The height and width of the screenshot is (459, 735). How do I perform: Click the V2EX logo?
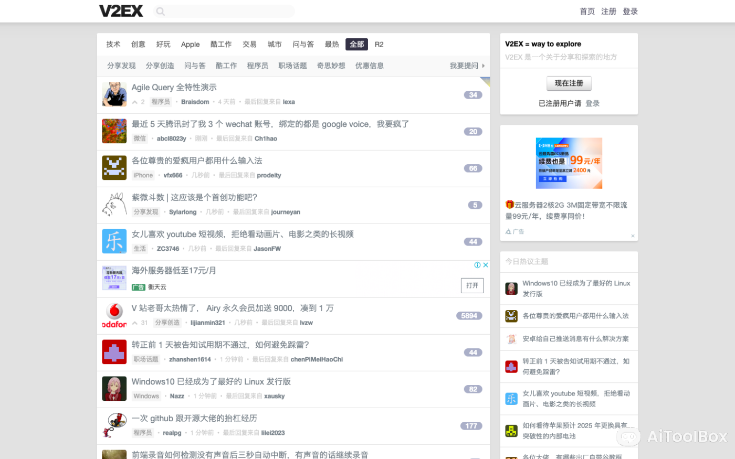[121, 10]
